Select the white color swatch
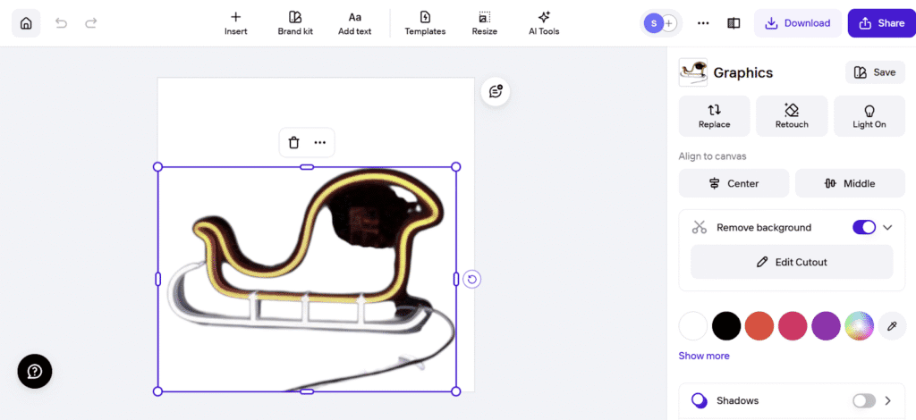The height and width of the screenshot is (420, 916). pos(693,325)
